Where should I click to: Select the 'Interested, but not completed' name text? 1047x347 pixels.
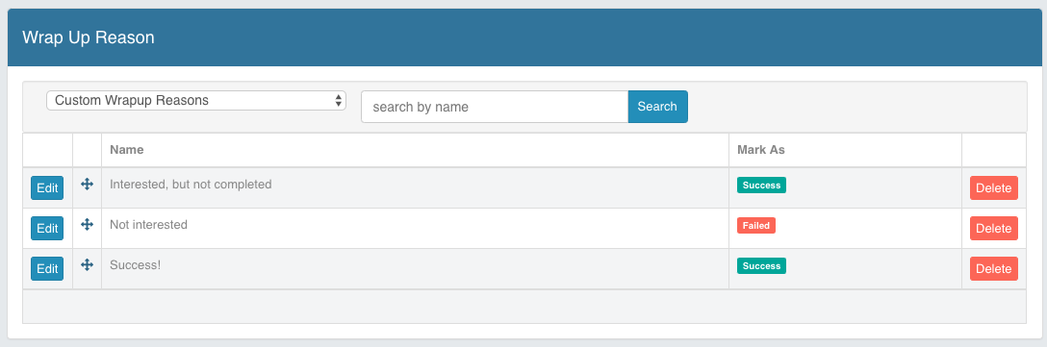click(x=191, y=185)
